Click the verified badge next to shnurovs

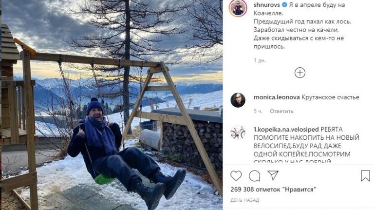(x=284, y=5)
